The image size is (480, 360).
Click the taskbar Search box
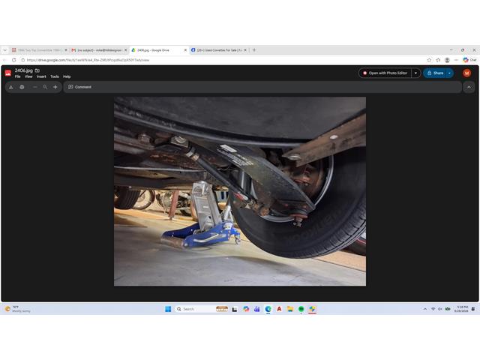(x=202, y=309)
